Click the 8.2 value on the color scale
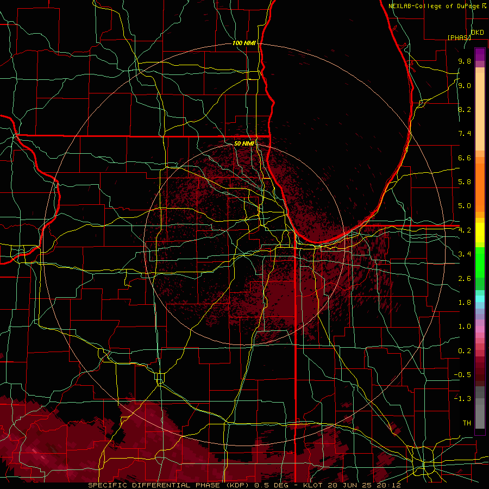 pyautogui.click(x=465, y=109)
